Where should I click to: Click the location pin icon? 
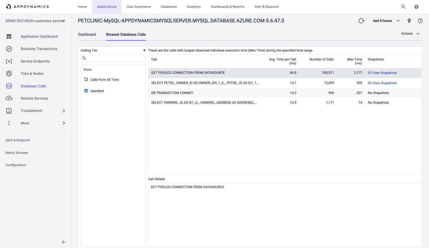(x=409, y=21)
